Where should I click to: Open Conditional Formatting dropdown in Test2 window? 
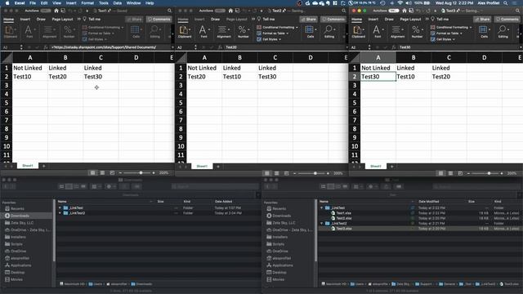(278, 27)
